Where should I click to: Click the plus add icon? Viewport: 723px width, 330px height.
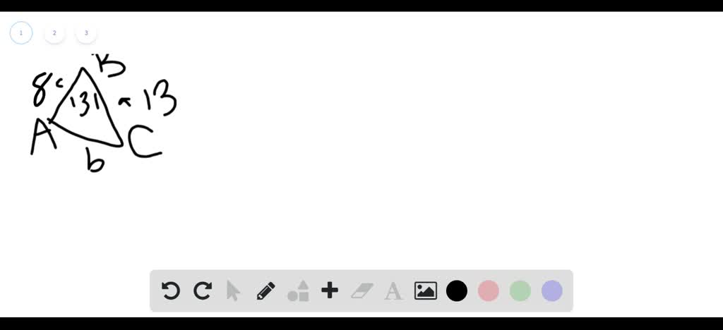coord(330,291)
